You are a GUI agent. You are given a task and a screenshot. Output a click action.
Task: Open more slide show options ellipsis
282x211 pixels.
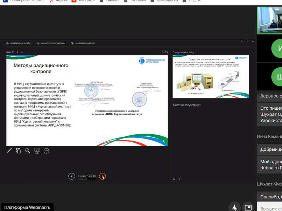pyautogui.click(x=46, y=151)
